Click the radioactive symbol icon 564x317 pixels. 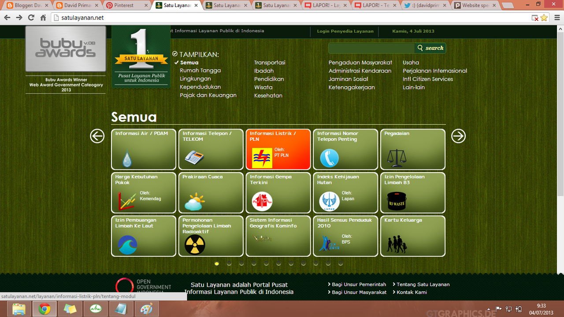(195, 245)
